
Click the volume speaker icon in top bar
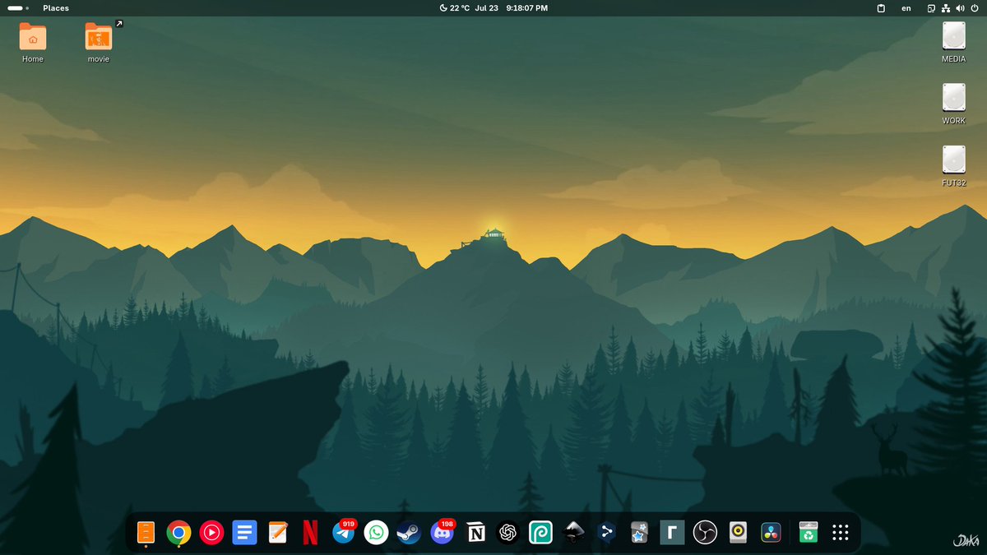961,7
